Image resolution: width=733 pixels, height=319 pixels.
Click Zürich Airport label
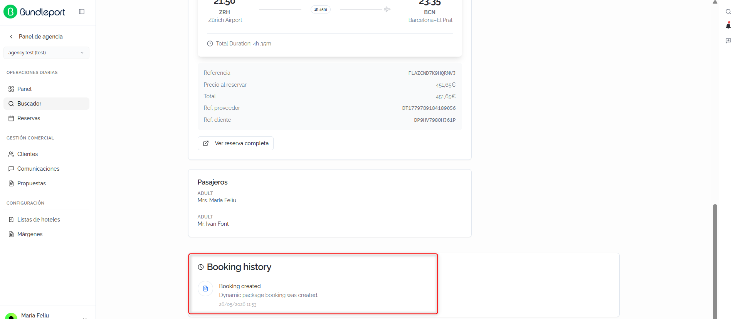coord(225,20)
